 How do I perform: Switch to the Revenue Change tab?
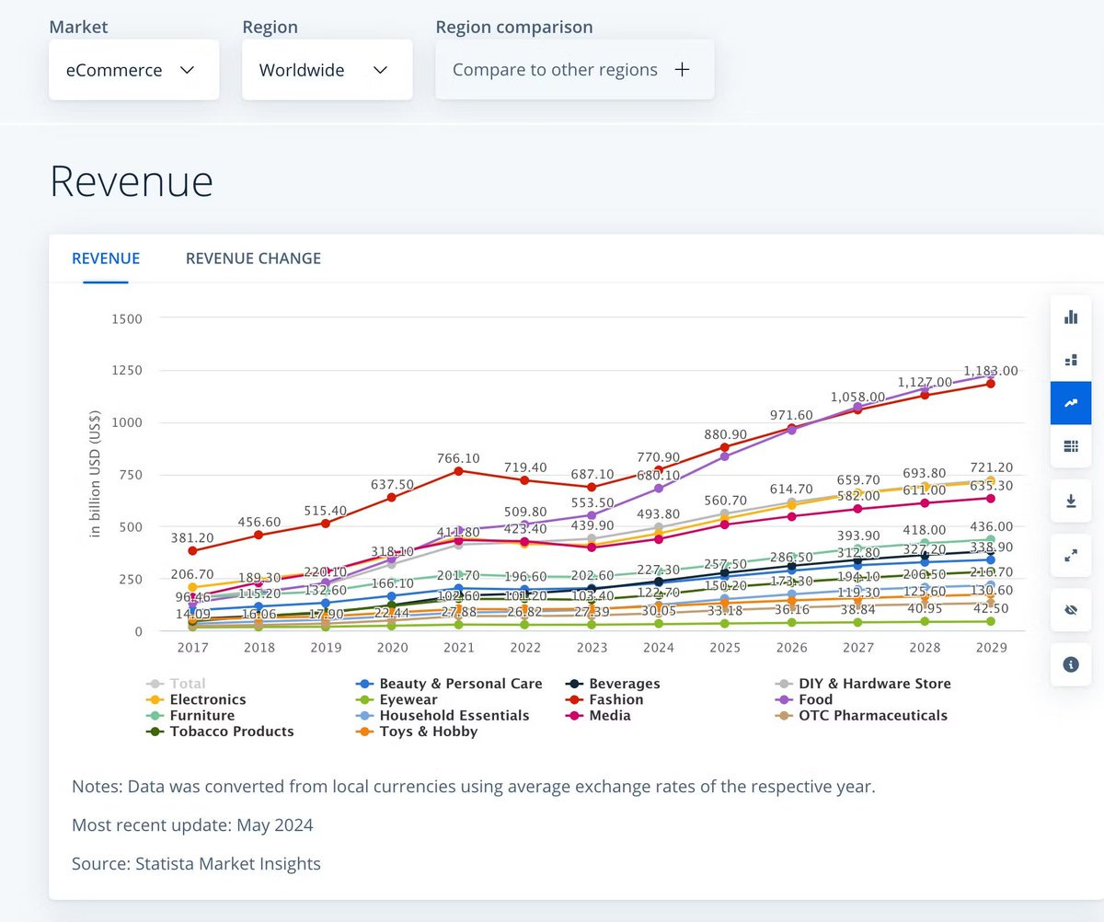253,259
